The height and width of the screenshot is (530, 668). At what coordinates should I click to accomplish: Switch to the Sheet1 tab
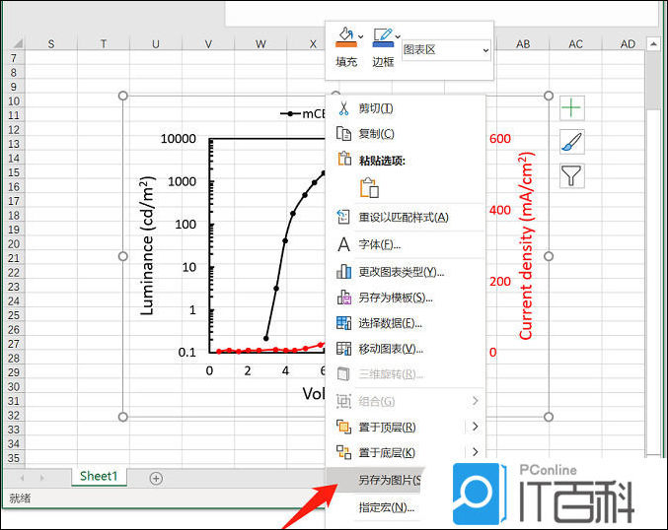tap(99, 476)
